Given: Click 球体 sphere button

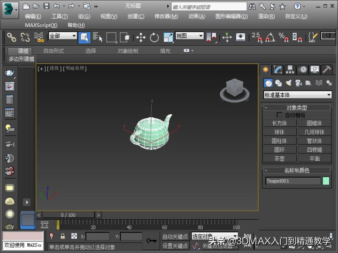Looking at the screenshot, I should (x=280, y=132).
